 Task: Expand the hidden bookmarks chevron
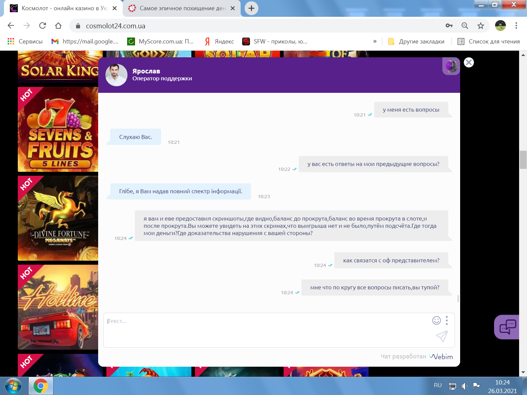[x=375, y=41]
